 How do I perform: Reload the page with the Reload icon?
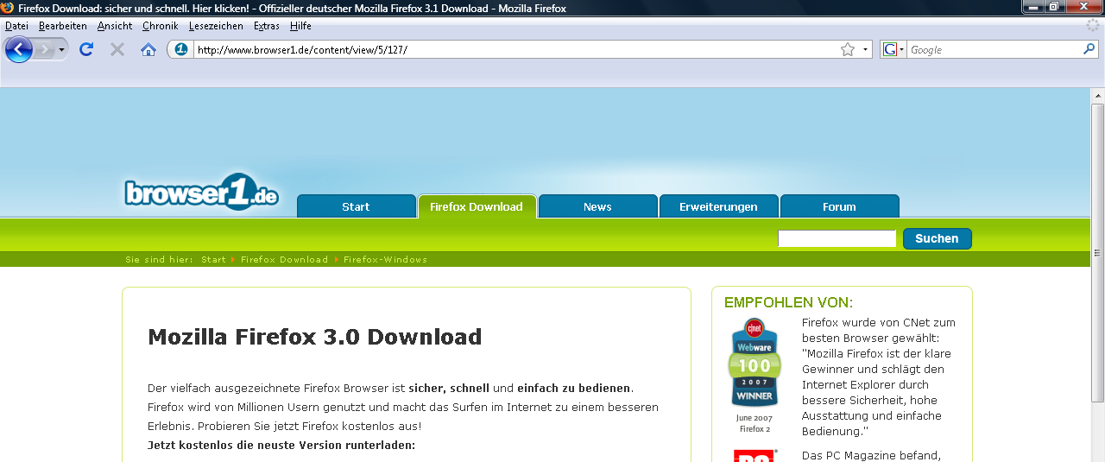tap(85, 49)
